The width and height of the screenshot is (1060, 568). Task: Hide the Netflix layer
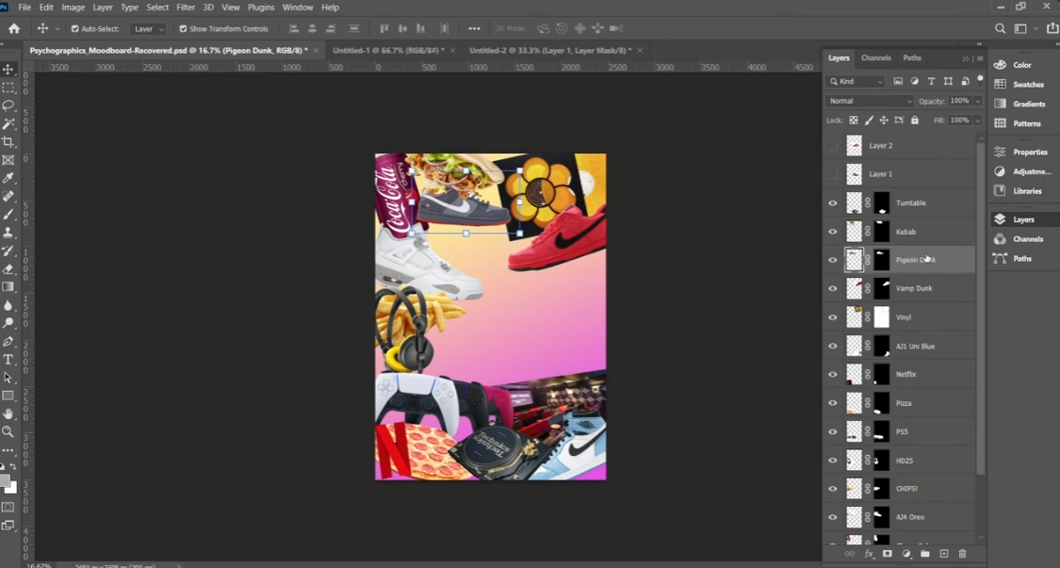point(833,374)
